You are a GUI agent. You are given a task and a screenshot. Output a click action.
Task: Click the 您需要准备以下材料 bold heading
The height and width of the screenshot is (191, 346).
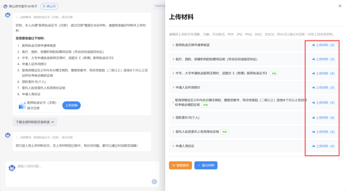[x=30, y=38]
